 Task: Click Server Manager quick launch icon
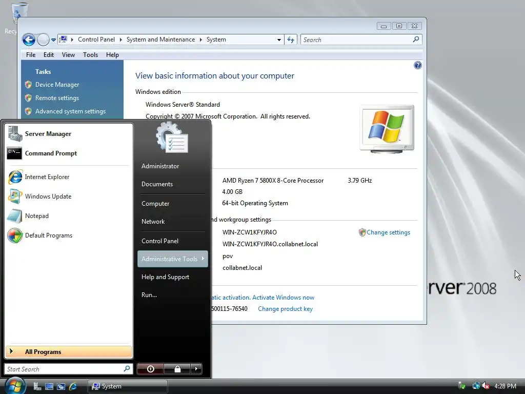click(37, 386)
